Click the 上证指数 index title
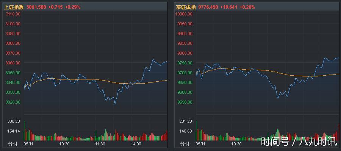The width and height of the screenshot is (341, 151). [x=14, y=7]
